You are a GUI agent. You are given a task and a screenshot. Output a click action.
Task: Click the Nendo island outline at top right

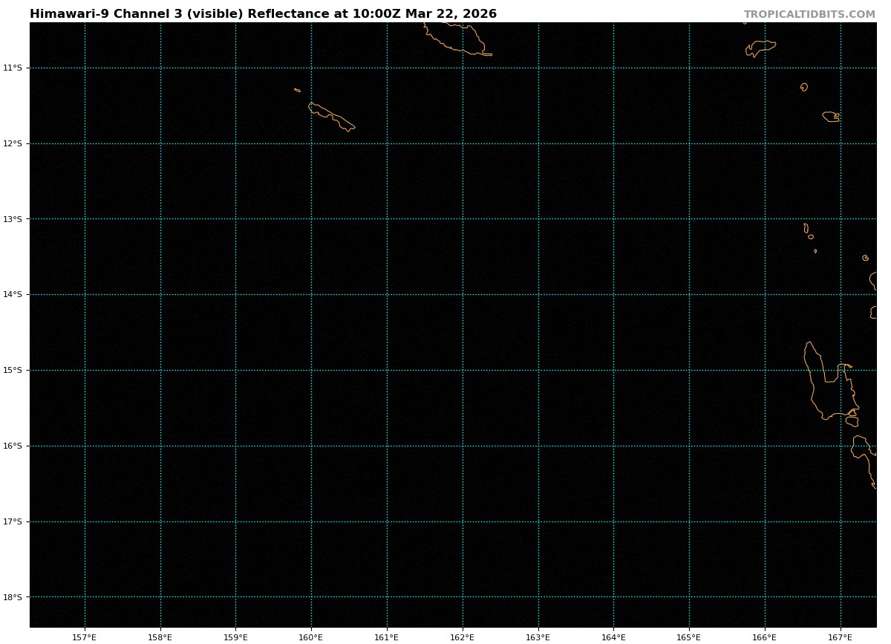pyautogui.click(x=760, y=48)
